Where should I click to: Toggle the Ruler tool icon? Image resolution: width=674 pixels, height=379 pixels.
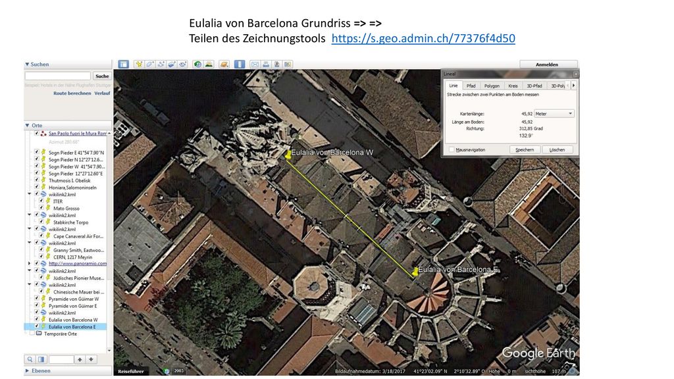coord(240,64)
